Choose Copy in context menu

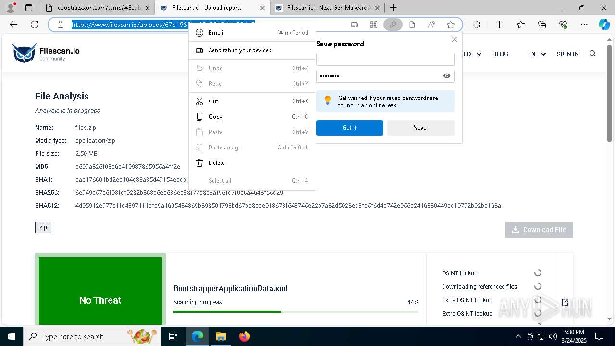point(252,117)
